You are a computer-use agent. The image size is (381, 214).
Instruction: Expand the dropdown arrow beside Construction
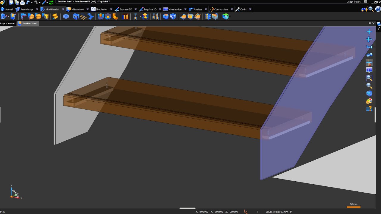232,9
